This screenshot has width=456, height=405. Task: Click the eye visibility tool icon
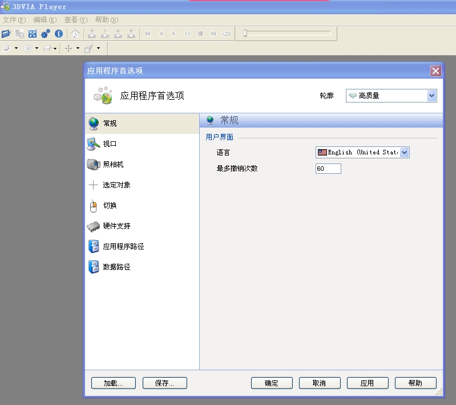27,48
